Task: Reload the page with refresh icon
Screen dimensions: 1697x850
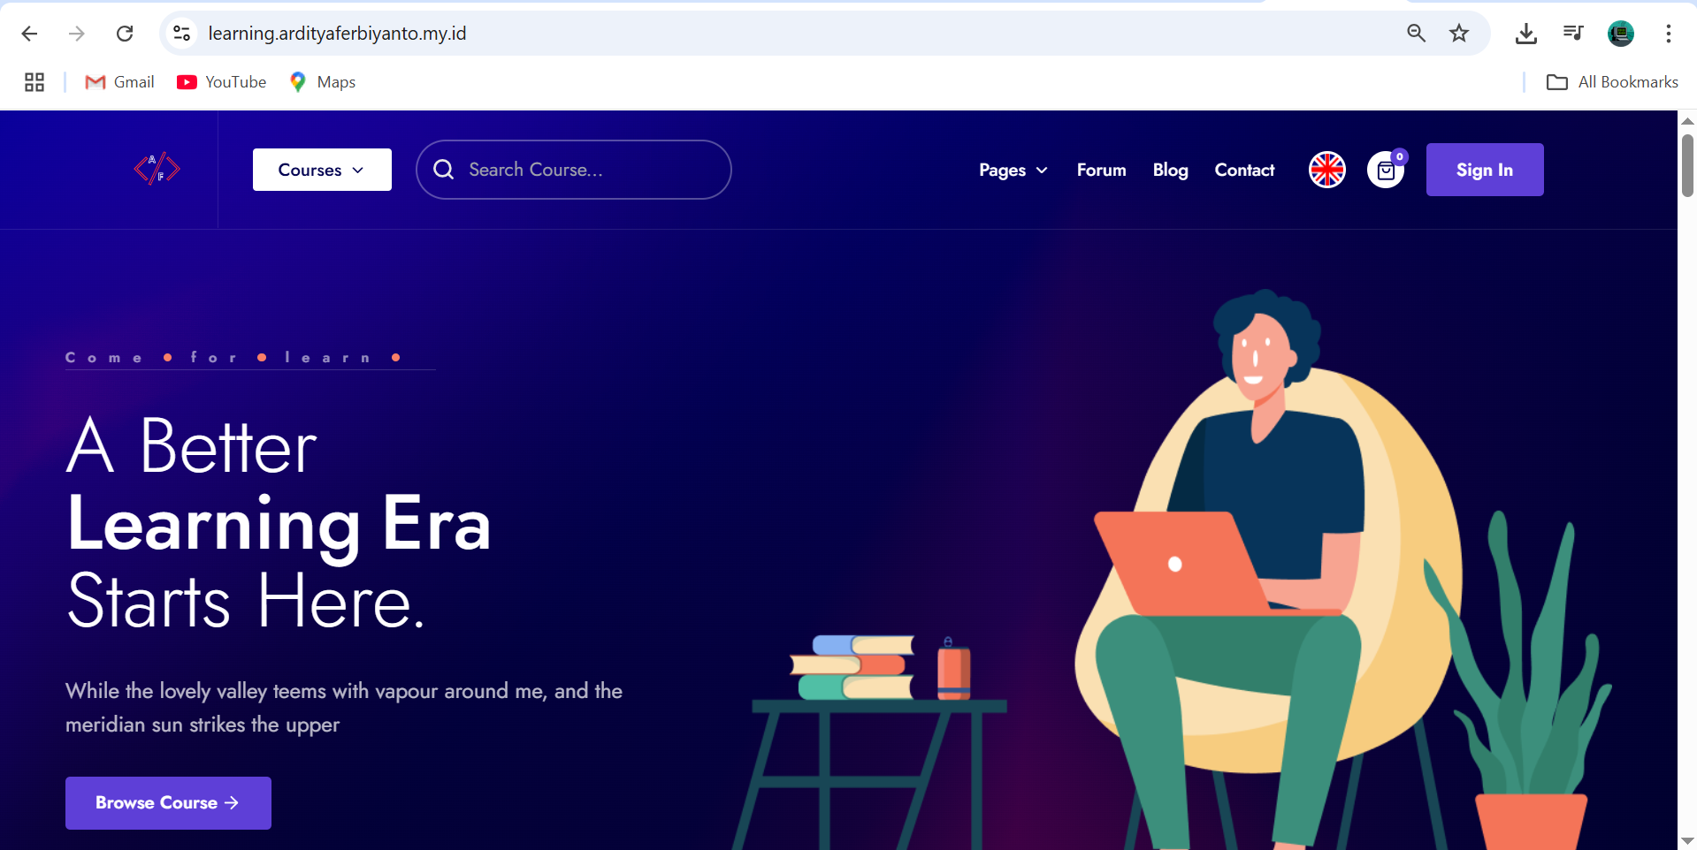Action: point(125,34)
